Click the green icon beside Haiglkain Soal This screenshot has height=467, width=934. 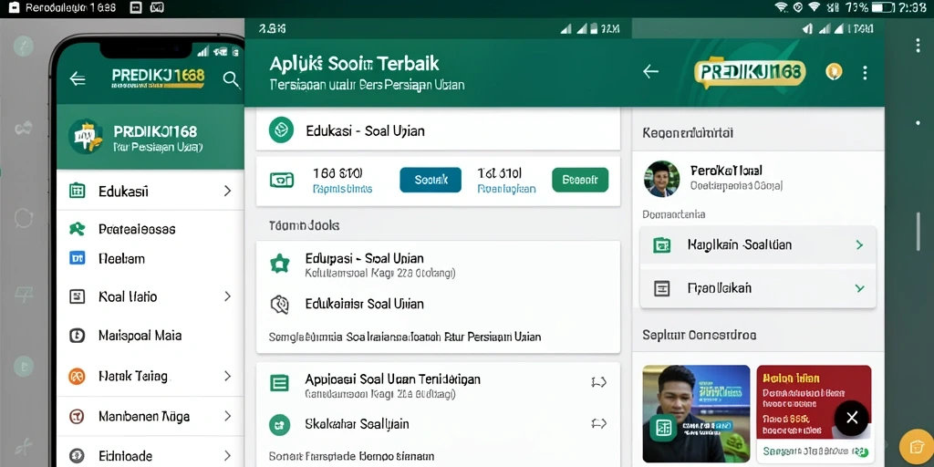click(x=662, y=244)
